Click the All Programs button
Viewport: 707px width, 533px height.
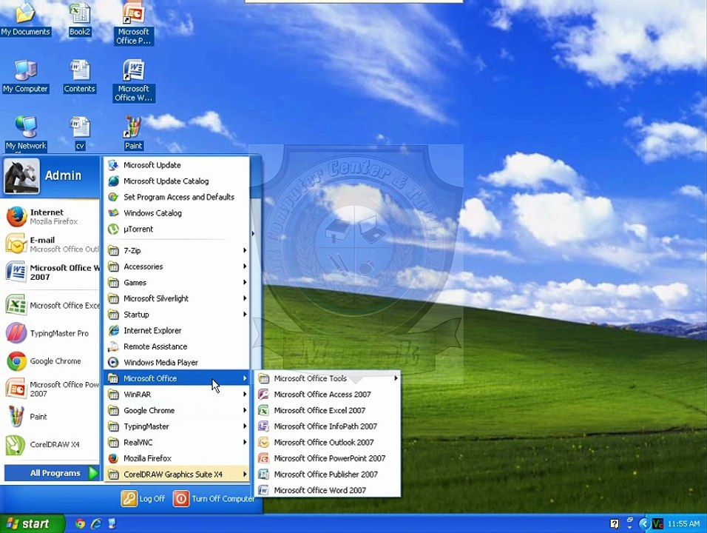(52, 473)
